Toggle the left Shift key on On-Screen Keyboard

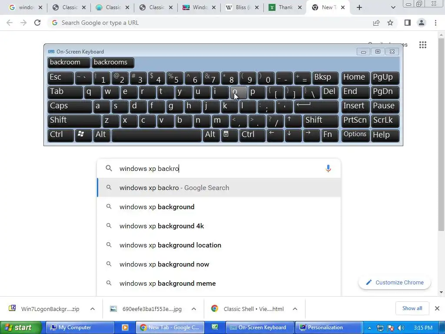tap(74, 121)
